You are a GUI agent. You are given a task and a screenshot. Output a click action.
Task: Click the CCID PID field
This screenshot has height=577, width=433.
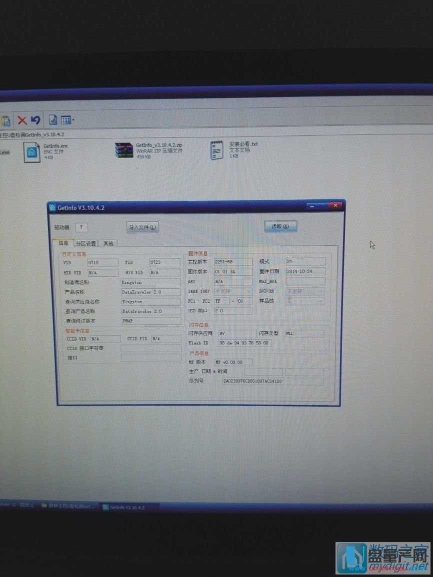166,338
